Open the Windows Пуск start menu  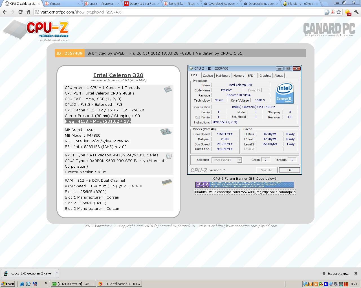8,284
